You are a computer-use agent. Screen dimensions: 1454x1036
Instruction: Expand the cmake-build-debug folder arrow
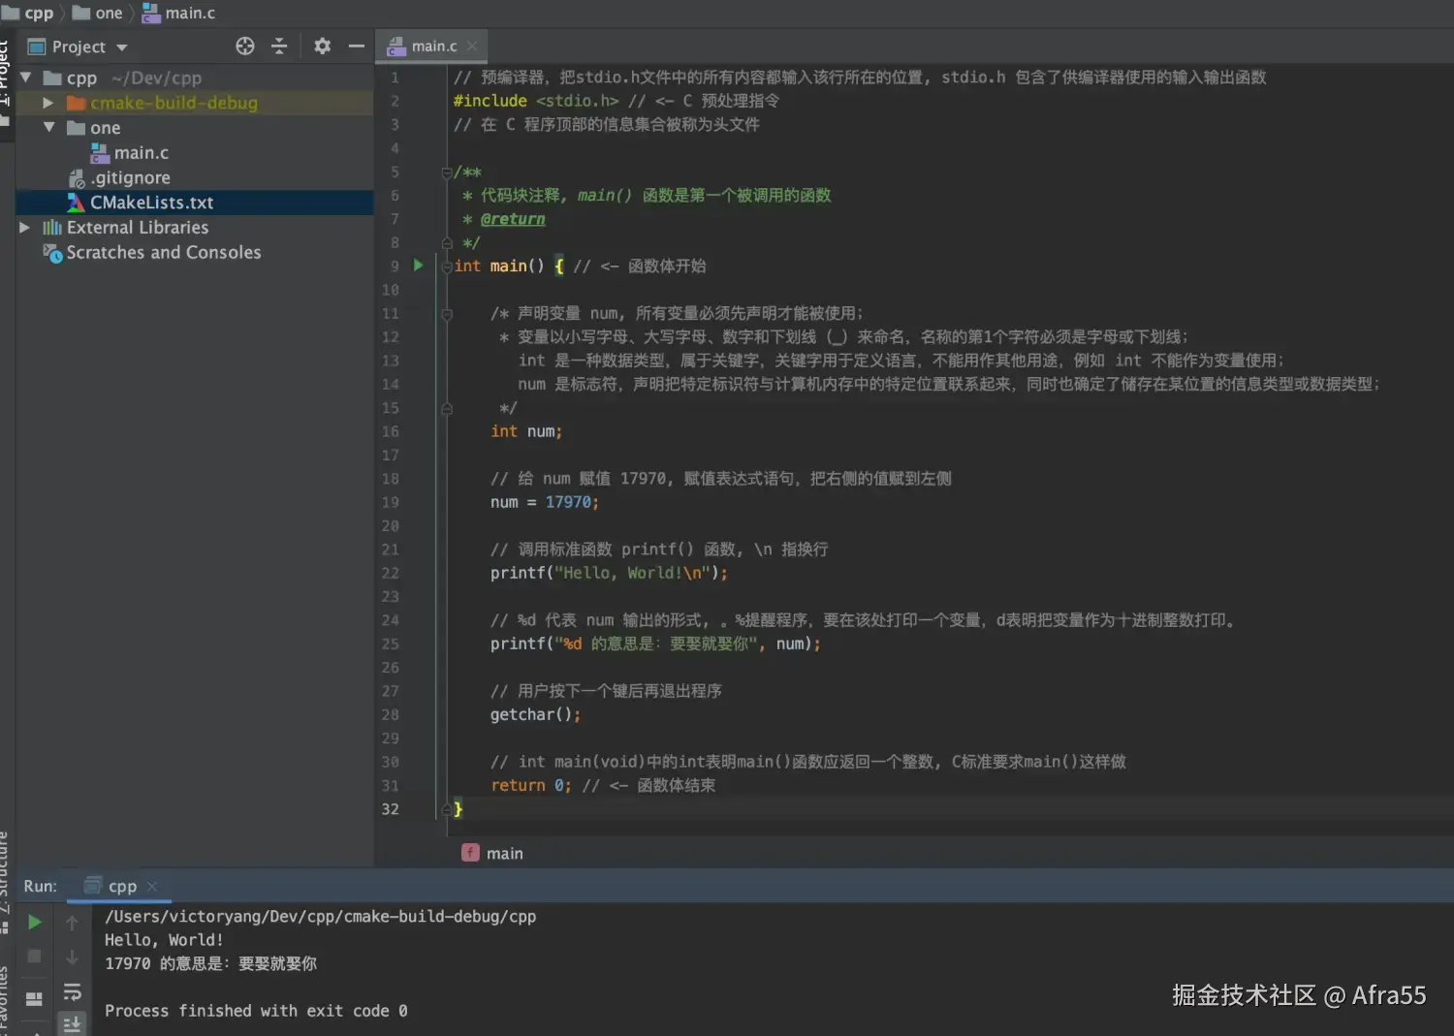[x=48, y=103]
